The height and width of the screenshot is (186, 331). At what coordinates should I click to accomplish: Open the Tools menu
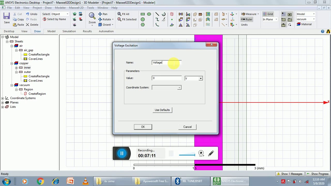pyautogui.click(x=91, y=8)
